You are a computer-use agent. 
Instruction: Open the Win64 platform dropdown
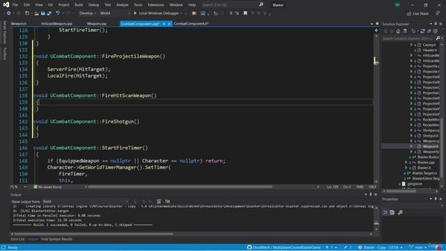(115, 13)
